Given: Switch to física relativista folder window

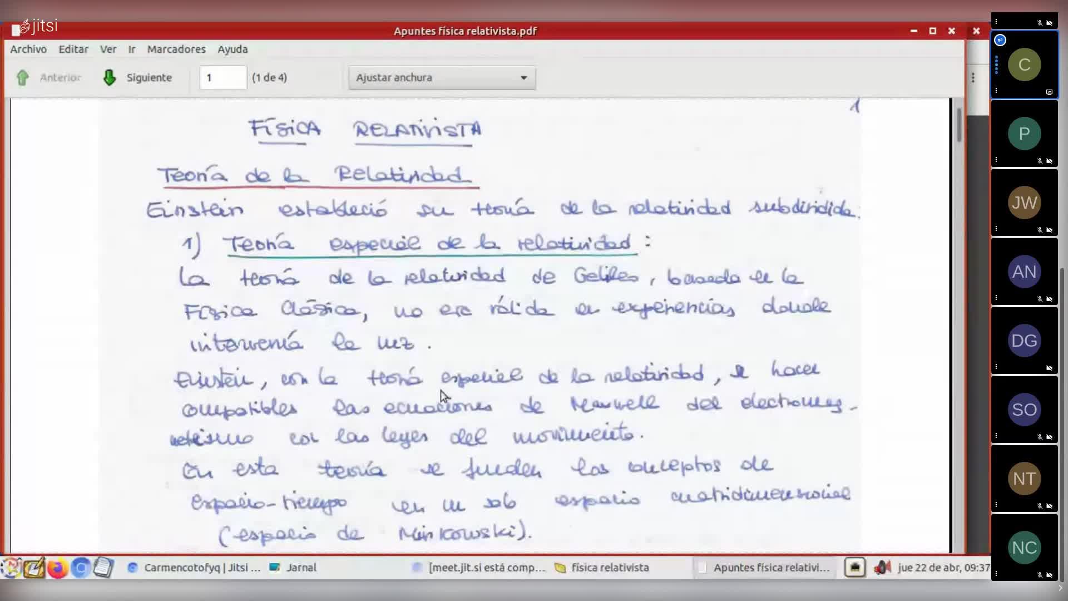Looking at the screenshot, I should [x=609, y=568].
